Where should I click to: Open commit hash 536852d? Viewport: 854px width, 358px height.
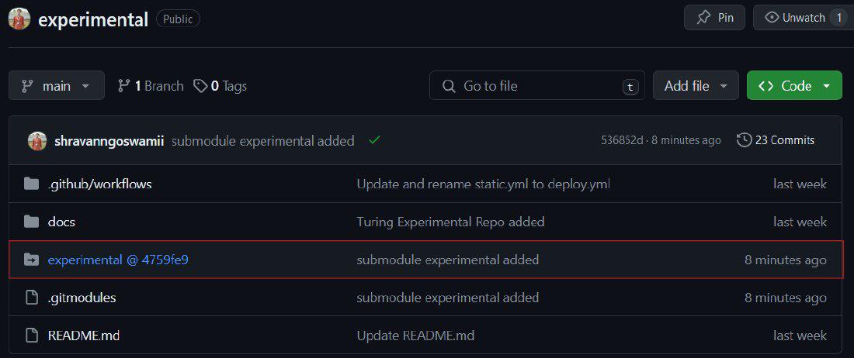pyautogui.click(x=622, y=140)
